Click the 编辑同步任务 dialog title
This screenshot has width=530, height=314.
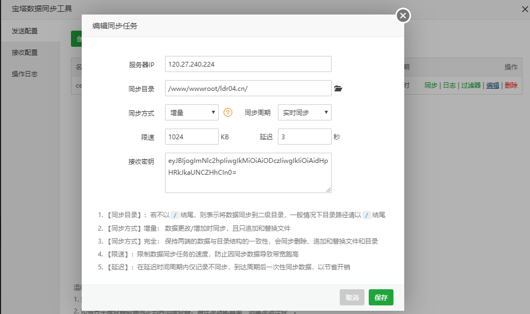[x=115, y=26]
